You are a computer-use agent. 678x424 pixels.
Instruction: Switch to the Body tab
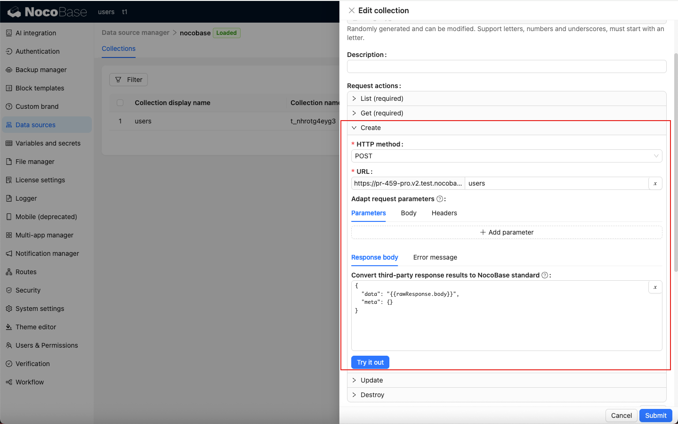pyautogui.click(x=408, y=213)
